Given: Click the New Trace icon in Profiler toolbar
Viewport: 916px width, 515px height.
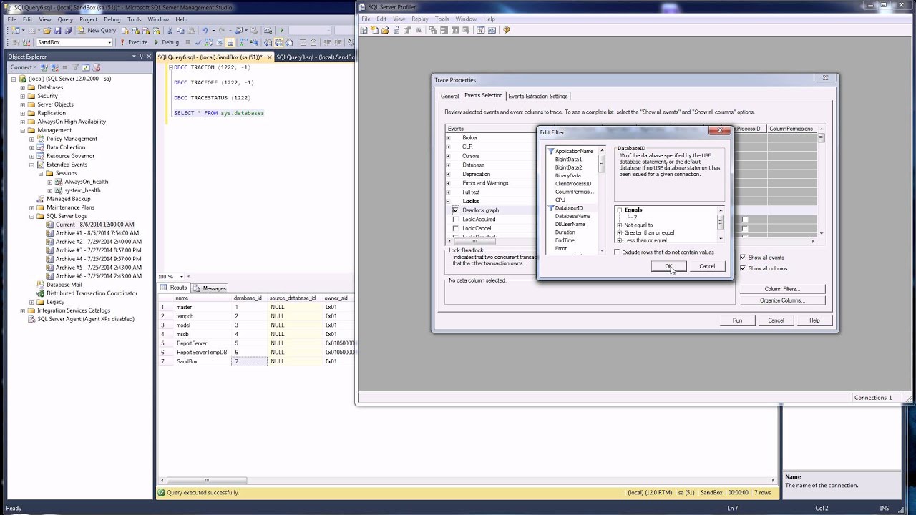Looking at the screenshot, I should tap(364, 30).
